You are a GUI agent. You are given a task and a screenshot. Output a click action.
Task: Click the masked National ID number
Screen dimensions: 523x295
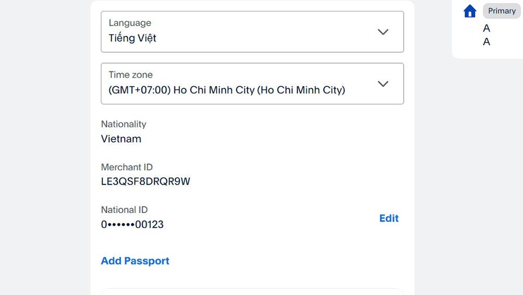(132, 224)
